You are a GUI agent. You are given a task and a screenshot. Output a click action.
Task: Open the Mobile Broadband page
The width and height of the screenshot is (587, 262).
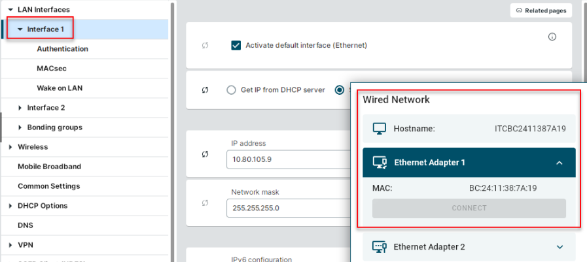click(50, 167)
